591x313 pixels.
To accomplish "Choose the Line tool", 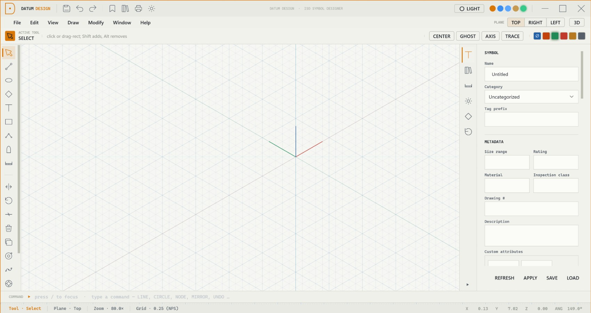I will click(9, 67).
